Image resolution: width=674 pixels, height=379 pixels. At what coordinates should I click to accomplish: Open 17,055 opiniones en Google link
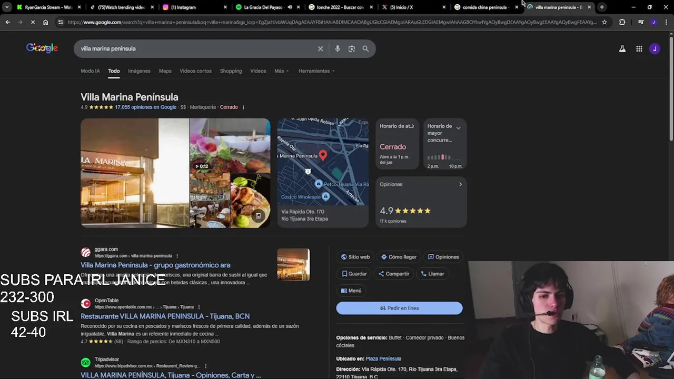pyautogui.click(x=145, y=107)
